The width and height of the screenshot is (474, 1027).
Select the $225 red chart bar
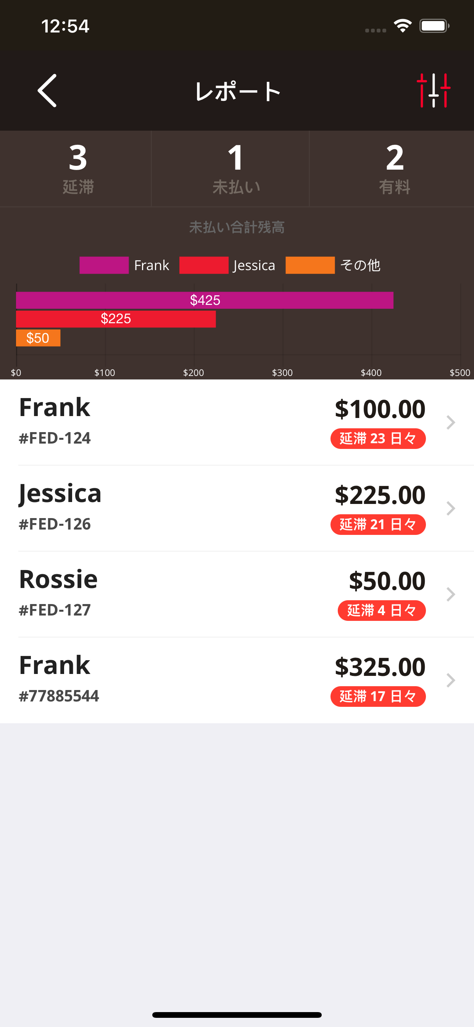[x=116, y=319]
